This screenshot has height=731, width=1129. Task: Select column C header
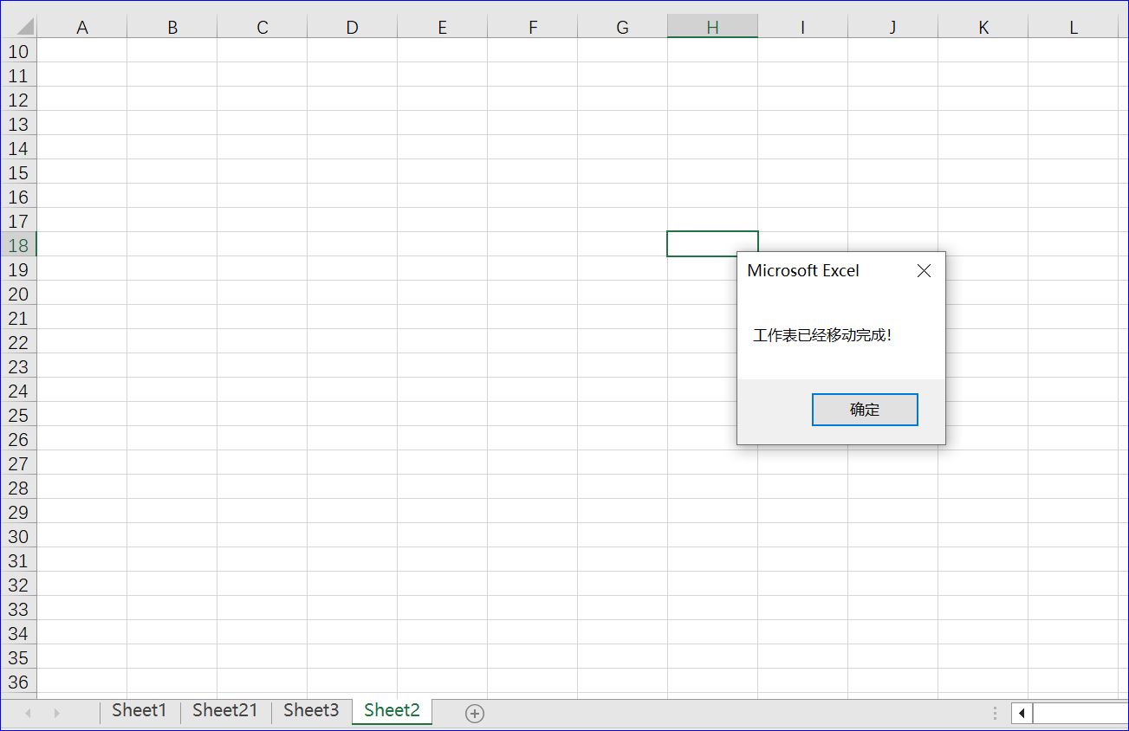[x=263, y=27]
